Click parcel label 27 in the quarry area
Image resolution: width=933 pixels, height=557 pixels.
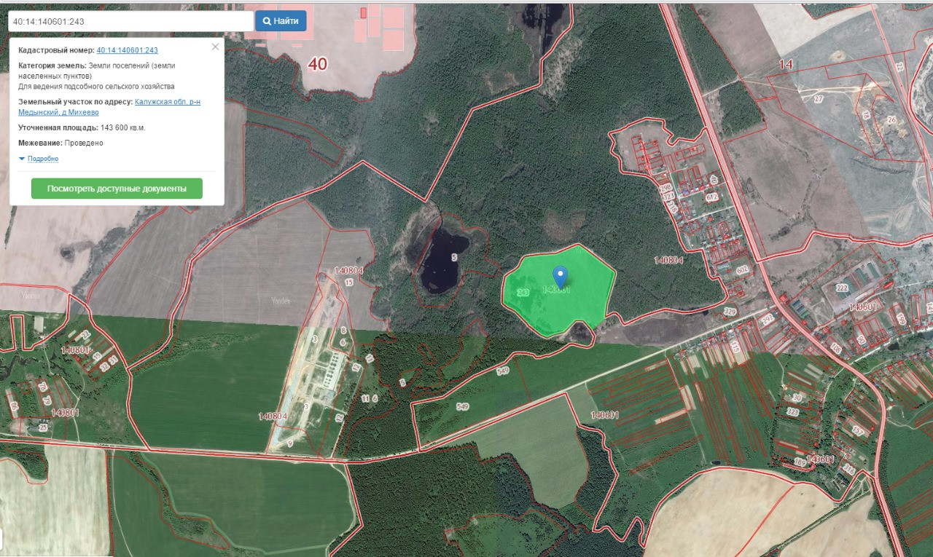[x=819, y=98]
